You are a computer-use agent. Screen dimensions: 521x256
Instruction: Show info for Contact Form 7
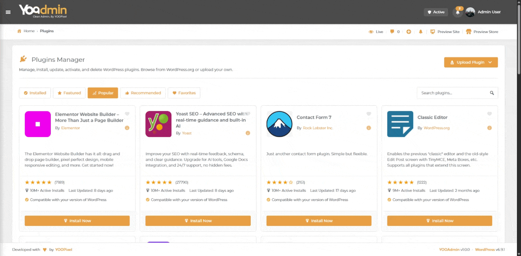pyautogui.click(x=369, y=128)
